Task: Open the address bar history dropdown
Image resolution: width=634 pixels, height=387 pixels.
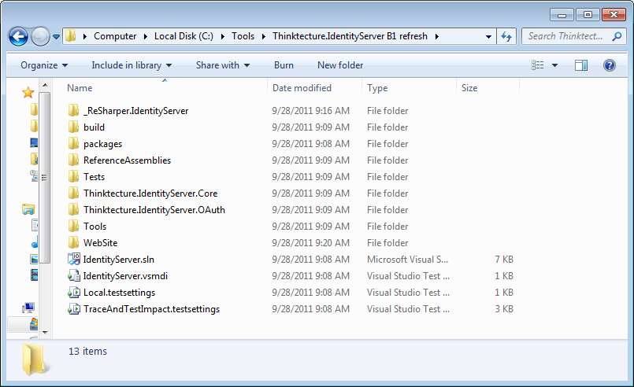Action: click(x=488, y=36)
